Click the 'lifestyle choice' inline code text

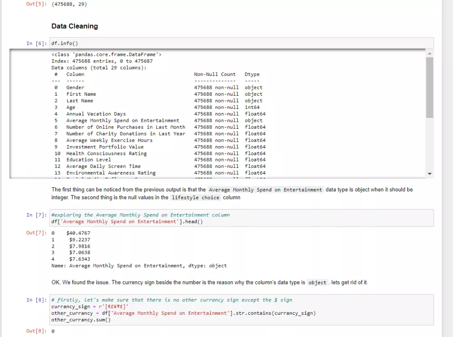pyautogui.click(x=195, y=198)
